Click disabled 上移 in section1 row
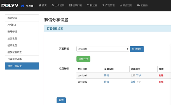This screenshot has width=171, height=105. point(133,75)
